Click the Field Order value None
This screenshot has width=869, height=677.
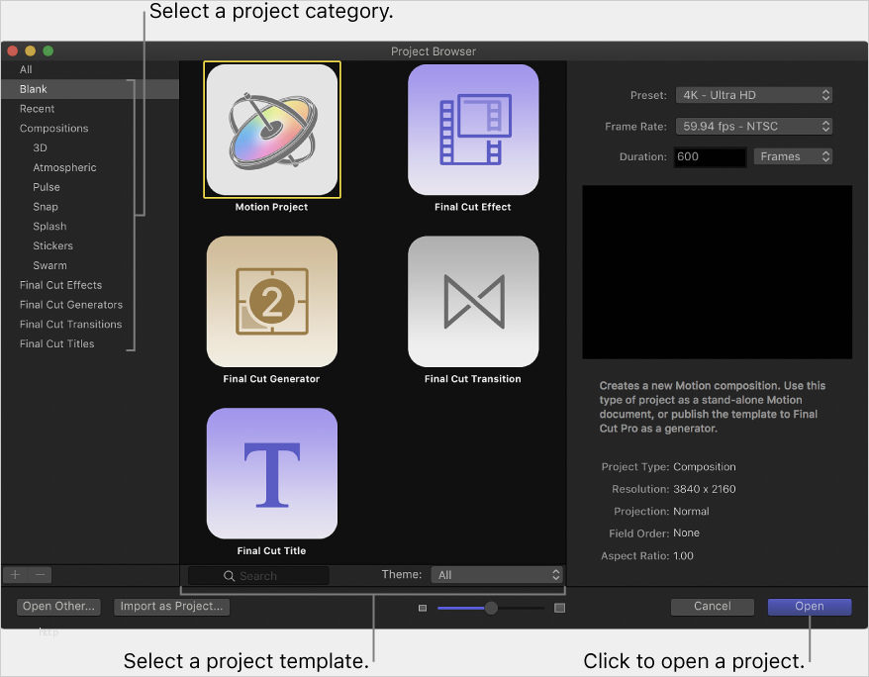[x=686, y=532]
